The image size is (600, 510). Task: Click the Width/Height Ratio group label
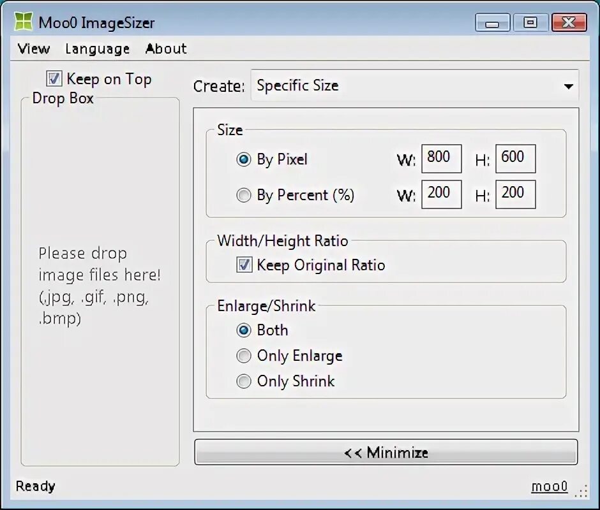(x=283, y=241)
